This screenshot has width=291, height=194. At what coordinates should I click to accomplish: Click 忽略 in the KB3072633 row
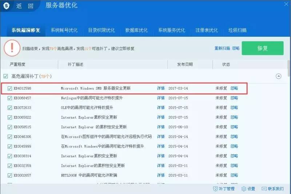pos(234,107)
